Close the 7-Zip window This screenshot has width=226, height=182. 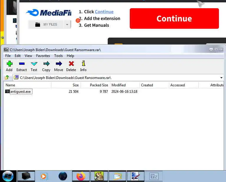pyautogui.click(x=221, y=50)
